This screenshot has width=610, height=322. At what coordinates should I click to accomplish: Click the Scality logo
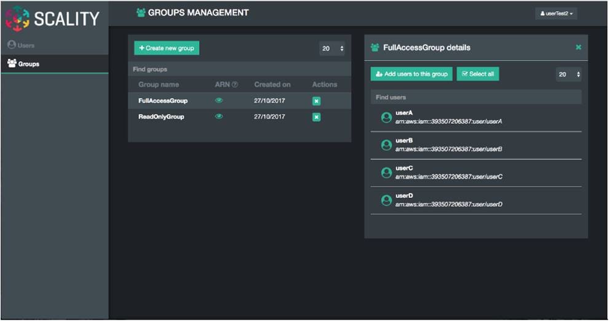click(x=52, y=18)
